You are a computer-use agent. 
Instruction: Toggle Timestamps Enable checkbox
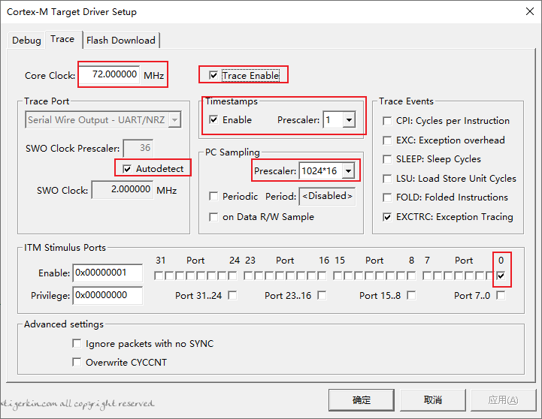(213, 119)
